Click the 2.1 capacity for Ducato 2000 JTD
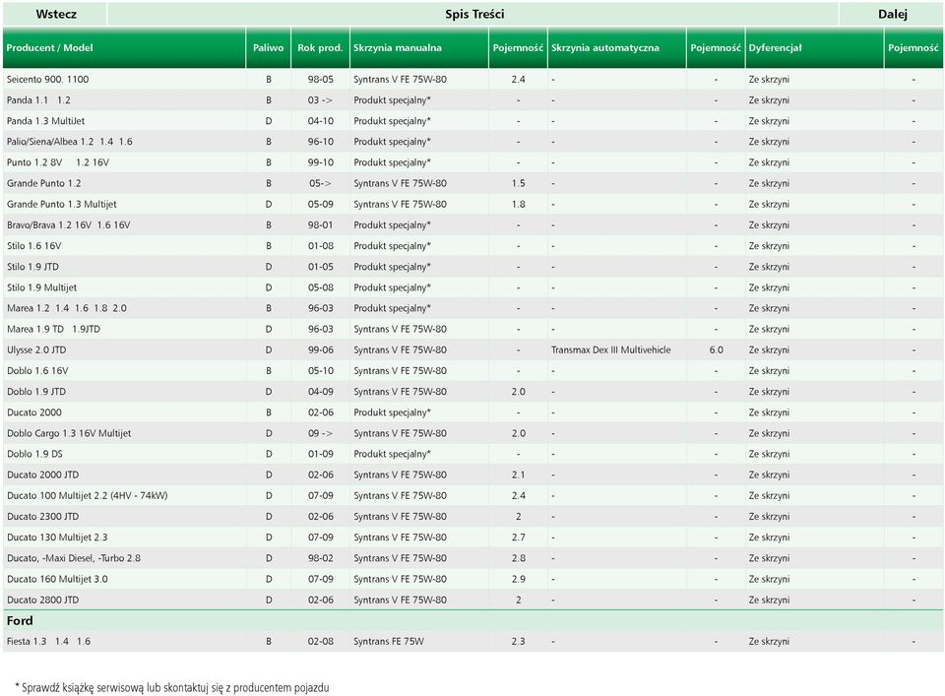Screen dimensions: 945x696 (519, 475)
